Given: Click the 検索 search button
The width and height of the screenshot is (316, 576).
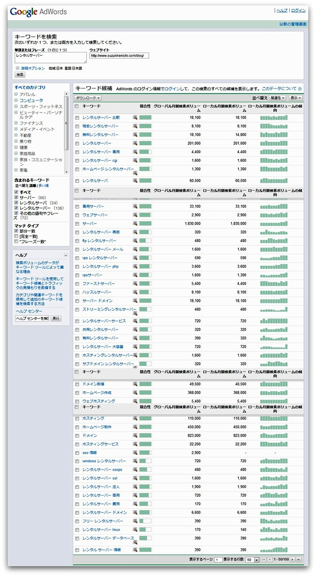Looking at the screenshot, I should [20, 74].
